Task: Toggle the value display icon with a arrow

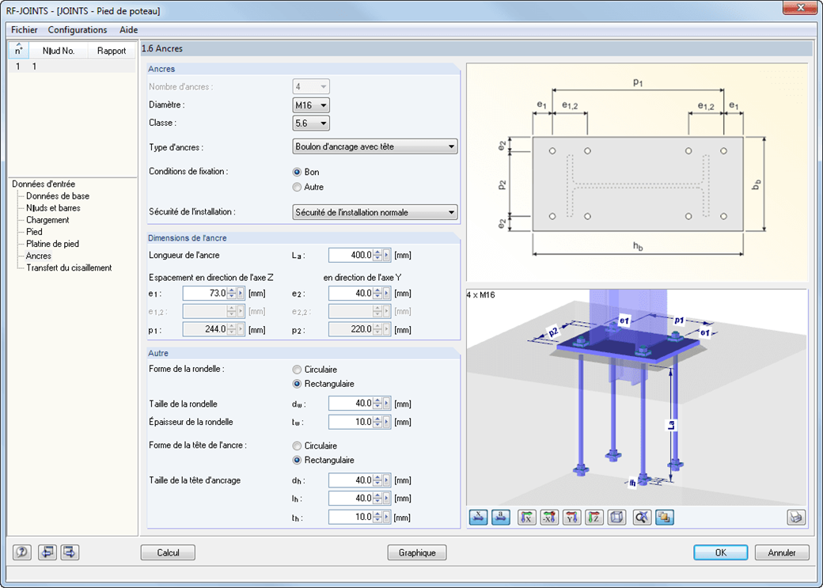Action: [501, 517]
